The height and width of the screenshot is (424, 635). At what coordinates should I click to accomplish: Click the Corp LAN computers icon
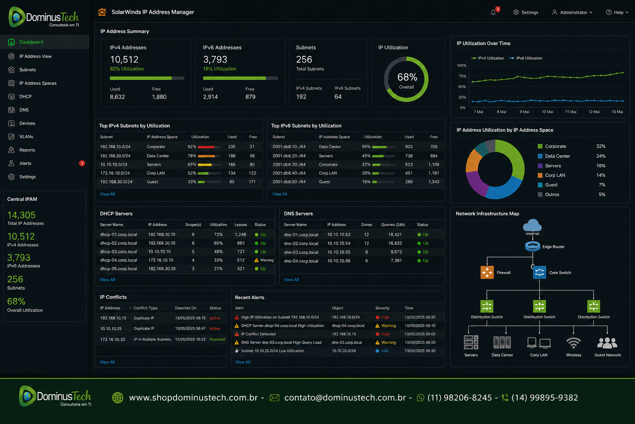(539, 343)
